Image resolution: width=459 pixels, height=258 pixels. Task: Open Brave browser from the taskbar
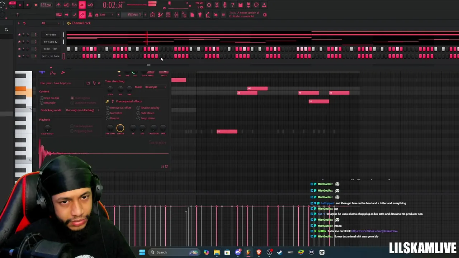click(x=259, y=252)
